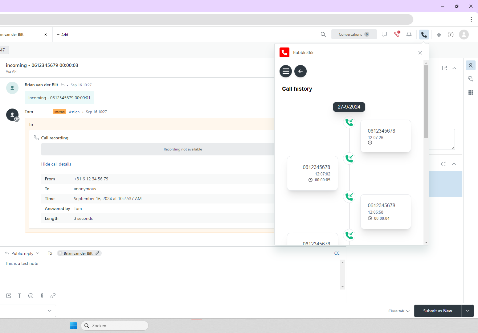The width and height of the screenshot is (478, 333).
Task: Expand the Submit as New options arrow
Action: pos(468,311)
